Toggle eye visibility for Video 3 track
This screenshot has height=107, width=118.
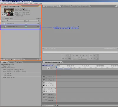pos(44,77)
